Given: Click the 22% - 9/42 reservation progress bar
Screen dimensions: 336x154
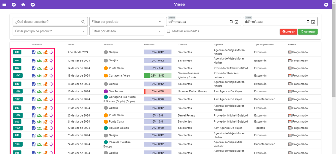Looking at the screenshot, I should [157, 76].
